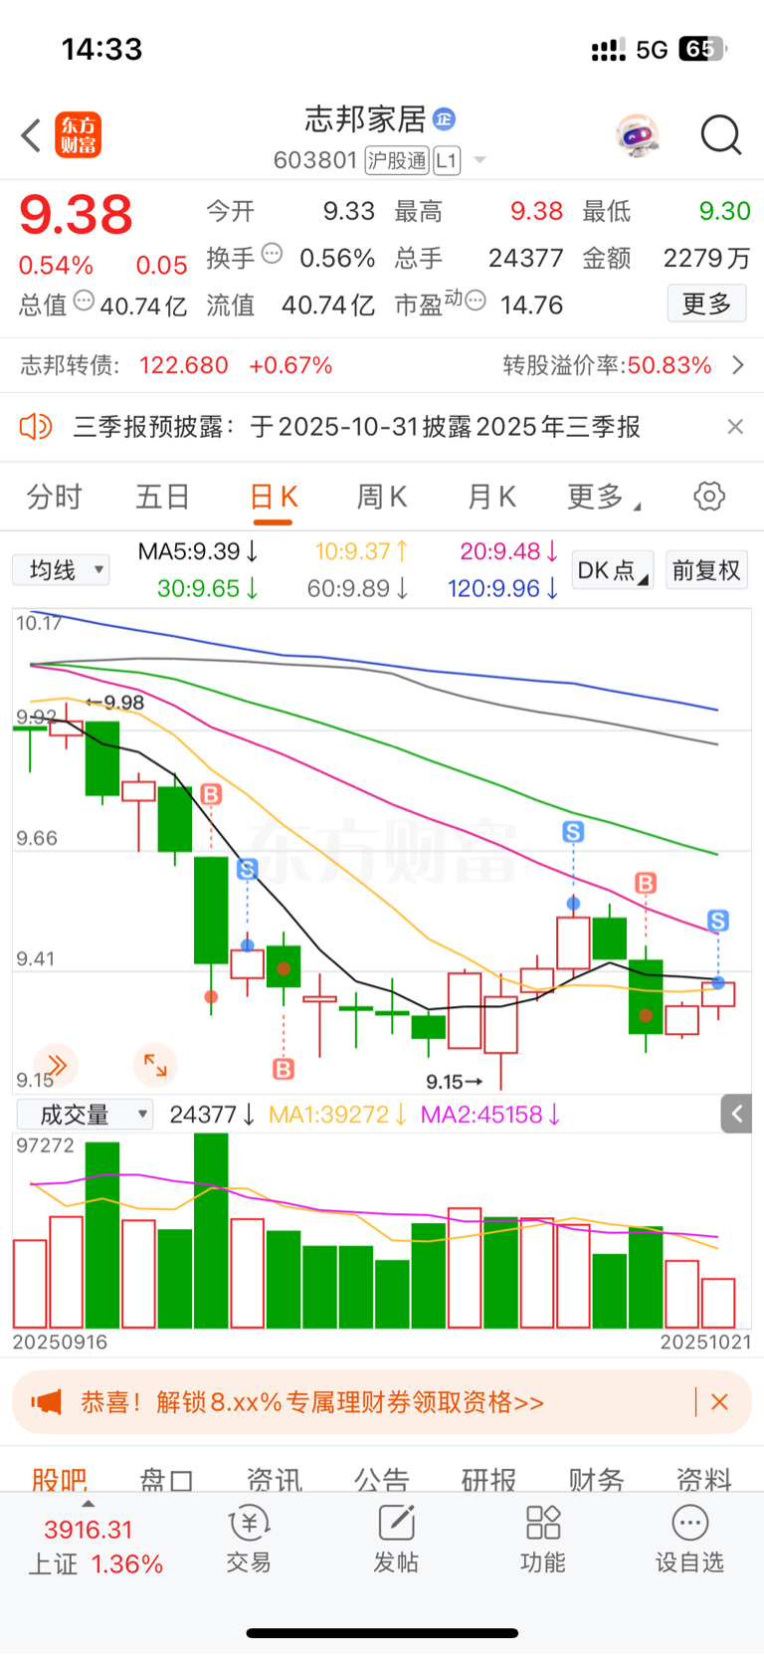Screen dimensions: 764x1655
Task: Dismiss the 三季报预披露 notice
Action: point(735,427)
